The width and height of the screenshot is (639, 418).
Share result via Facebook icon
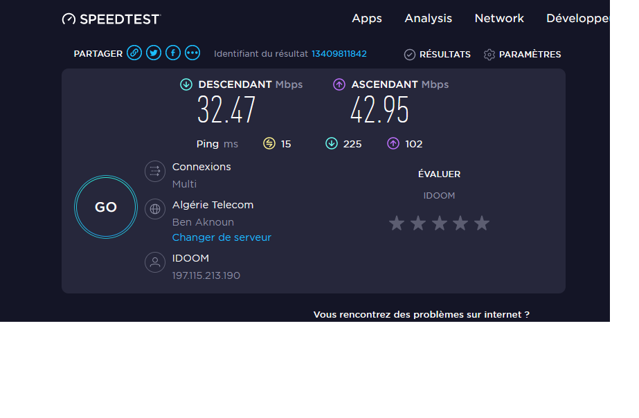173,53
